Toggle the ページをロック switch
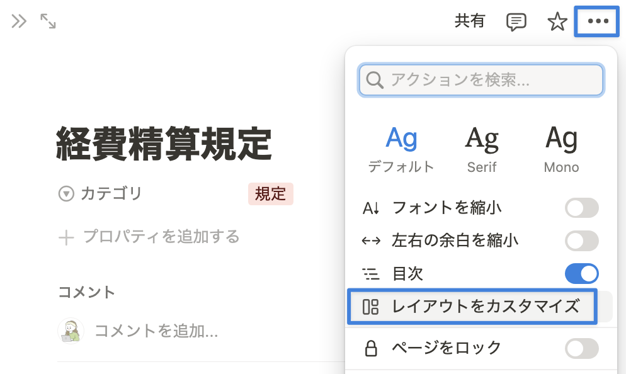626x374 pixels. (x=581, y=348)
